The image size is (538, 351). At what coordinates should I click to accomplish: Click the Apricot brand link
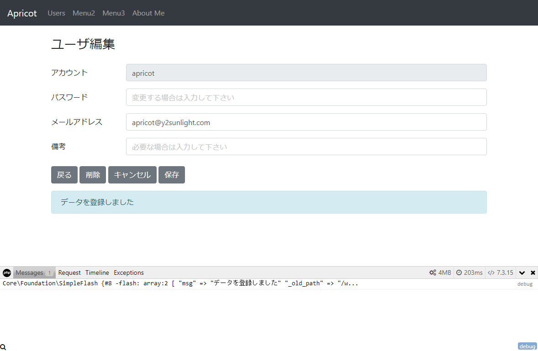point(22,13)
